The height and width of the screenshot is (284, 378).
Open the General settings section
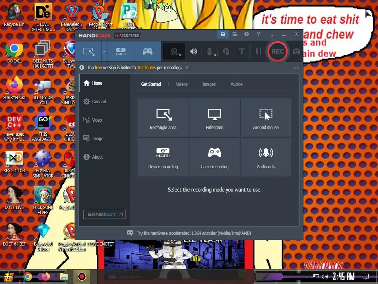coord(104,102)
